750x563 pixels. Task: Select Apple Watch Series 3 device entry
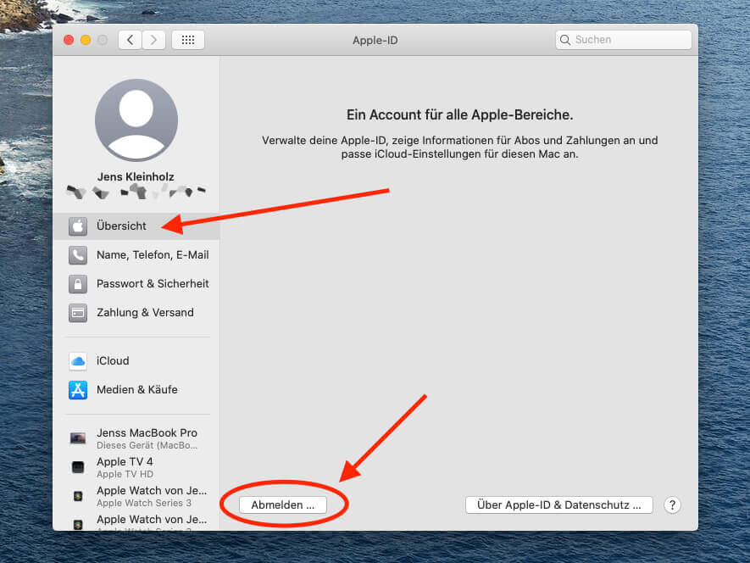click(x=136, y=496)
